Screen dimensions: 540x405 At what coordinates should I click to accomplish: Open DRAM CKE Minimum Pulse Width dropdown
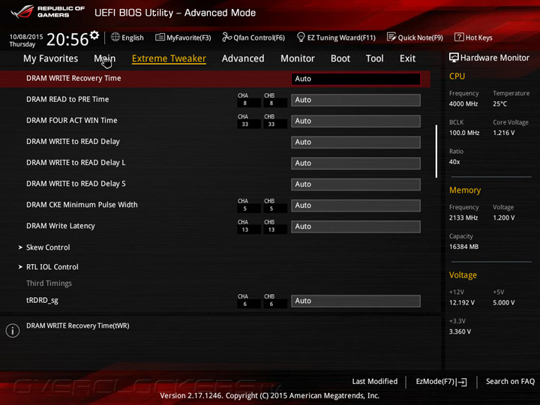click(355, 205)
